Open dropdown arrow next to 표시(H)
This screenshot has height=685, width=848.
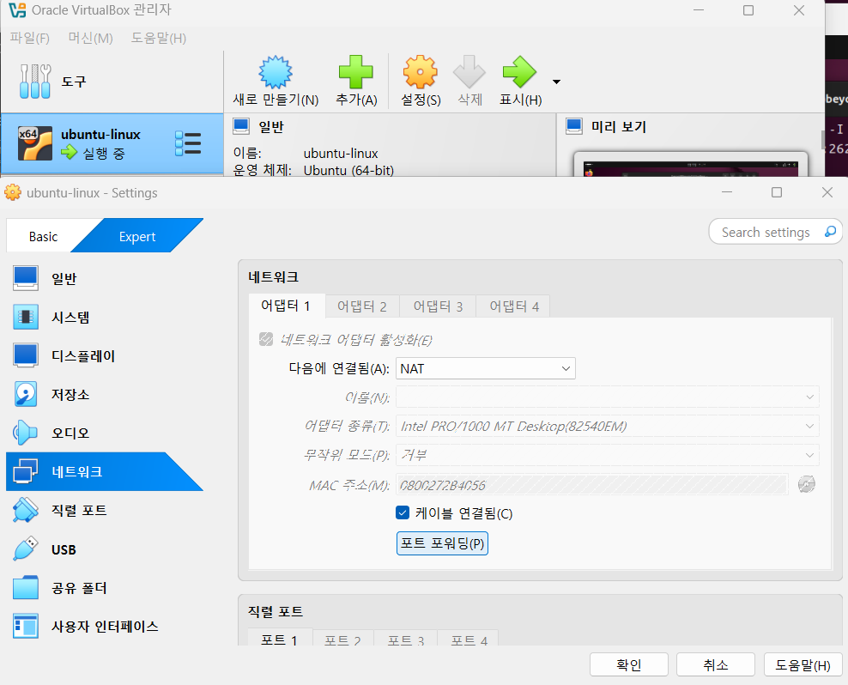tap(556, 82)
